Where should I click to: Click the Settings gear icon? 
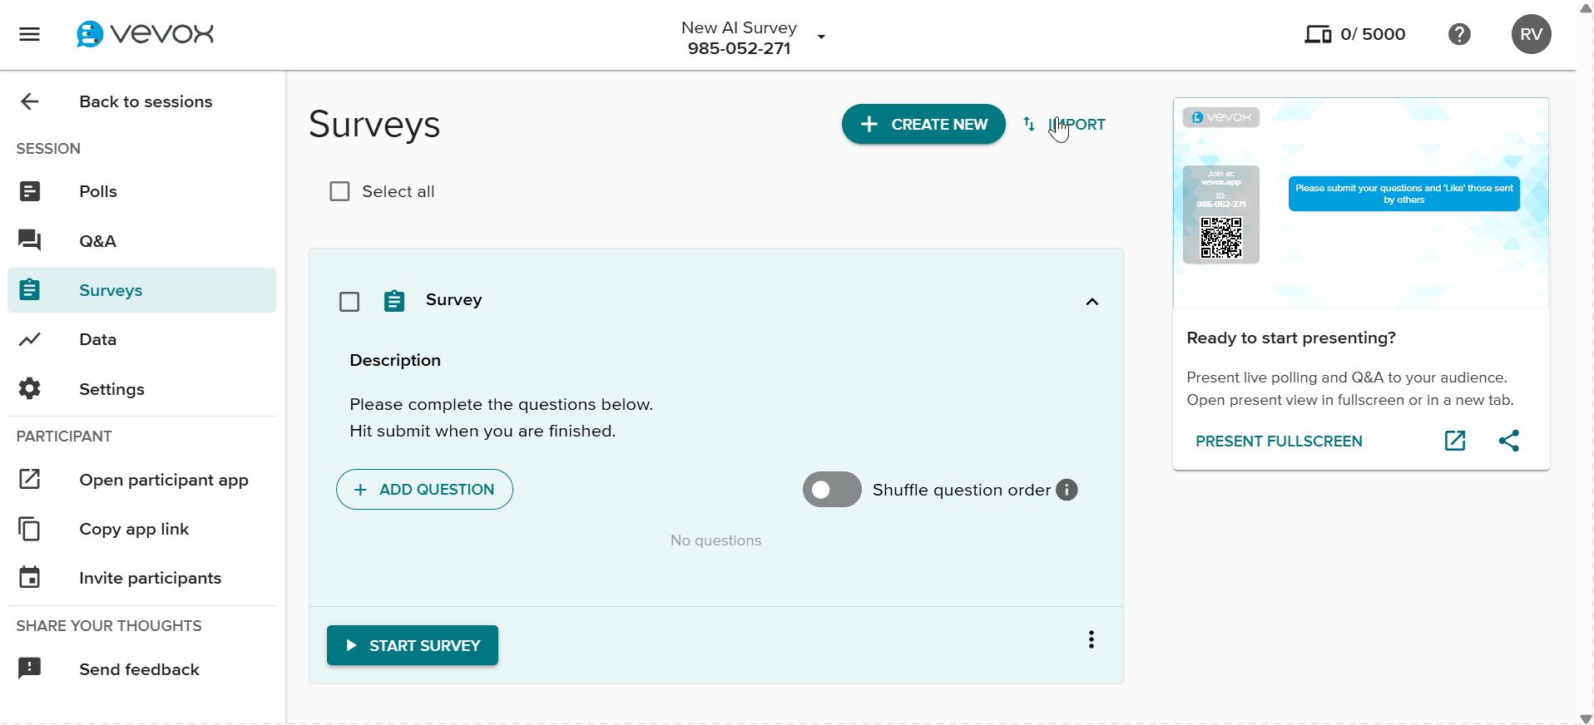click(x=30, y=388)
